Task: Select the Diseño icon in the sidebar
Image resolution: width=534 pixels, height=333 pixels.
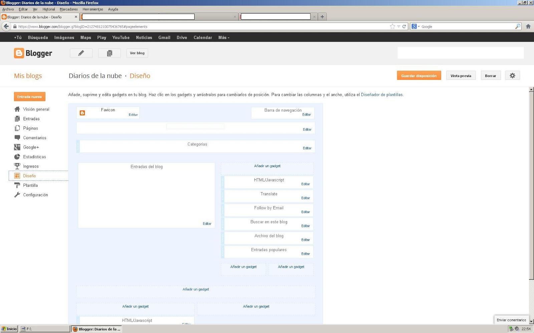Action: (x=17, y=175)
